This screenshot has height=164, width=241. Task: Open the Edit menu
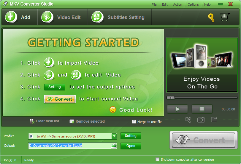165,4
